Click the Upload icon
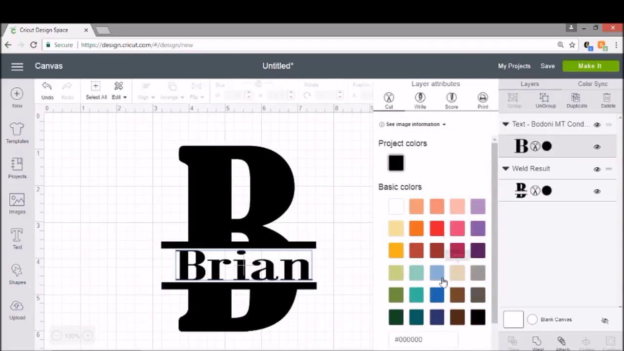Screen dimensions: 624x351 pos(17,310)
